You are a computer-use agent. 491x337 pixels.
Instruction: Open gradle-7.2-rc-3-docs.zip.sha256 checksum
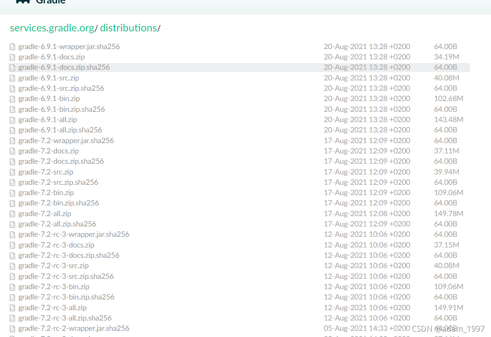[x=69, y=255]
